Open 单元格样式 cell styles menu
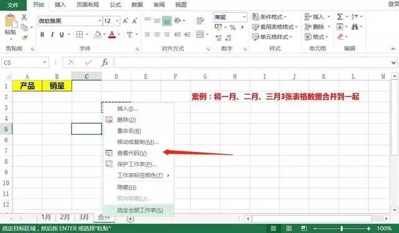Viewport: 399px width, 233px height. click(x=272, y=37)
